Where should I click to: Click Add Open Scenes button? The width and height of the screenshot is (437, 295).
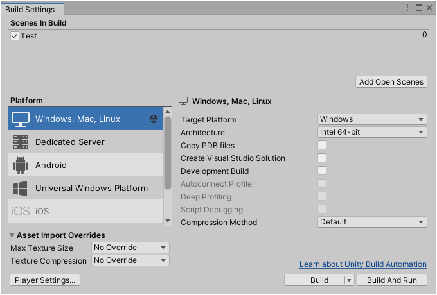tap(391, 82)
